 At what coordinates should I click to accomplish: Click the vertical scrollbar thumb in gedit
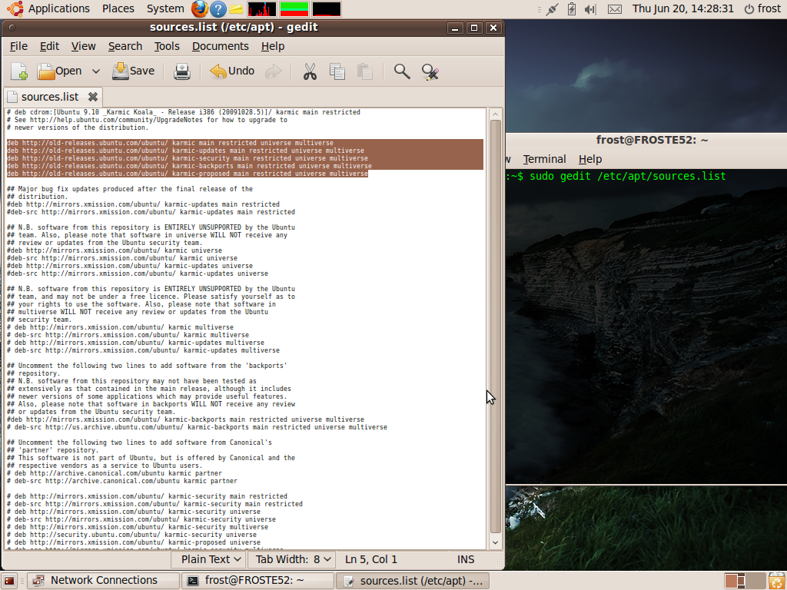click(x=496, y=326)
